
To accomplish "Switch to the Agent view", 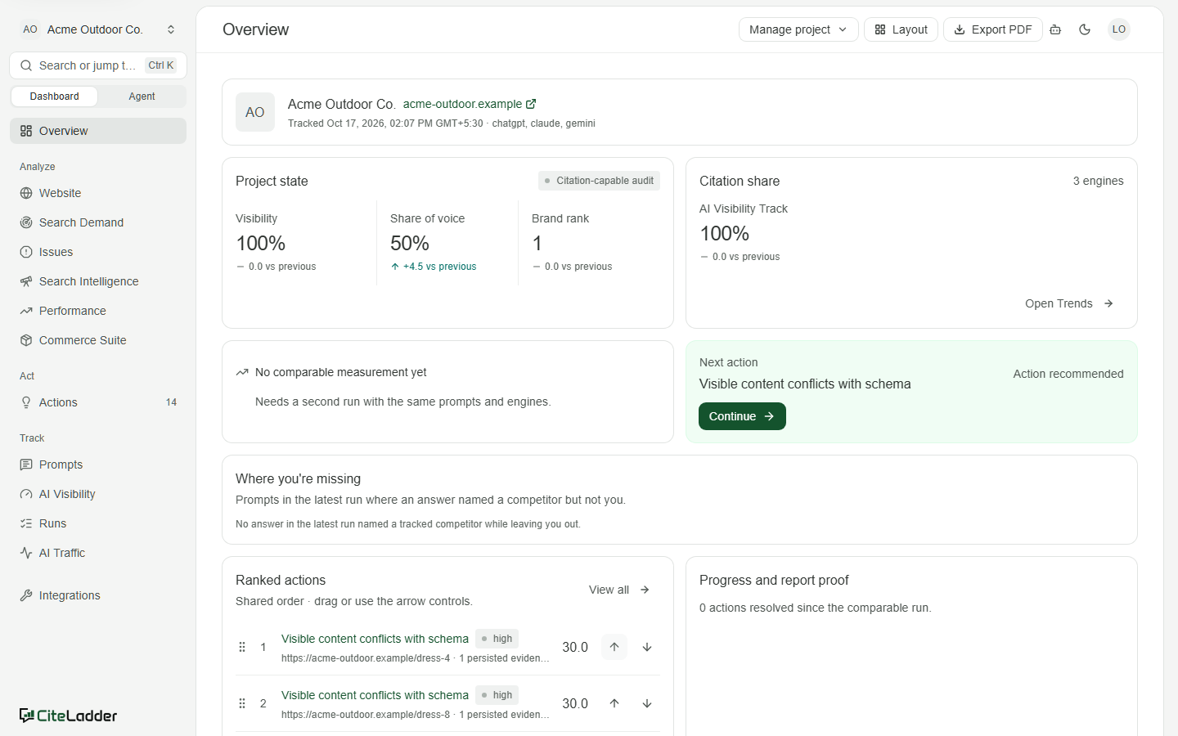I will click(x=142, y=96).
